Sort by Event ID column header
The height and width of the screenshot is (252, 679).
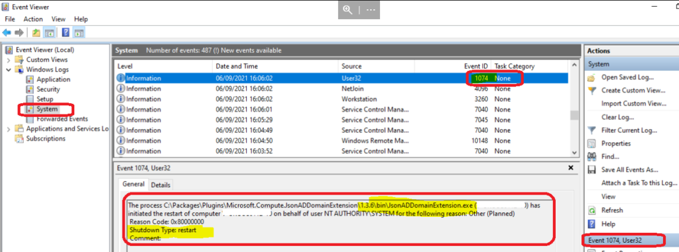453,66
